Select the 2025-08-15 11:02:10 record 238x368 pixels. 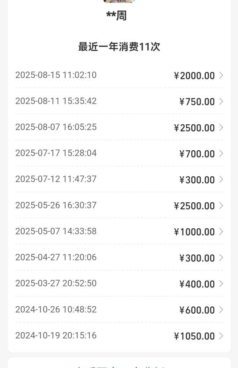point(119,75)
